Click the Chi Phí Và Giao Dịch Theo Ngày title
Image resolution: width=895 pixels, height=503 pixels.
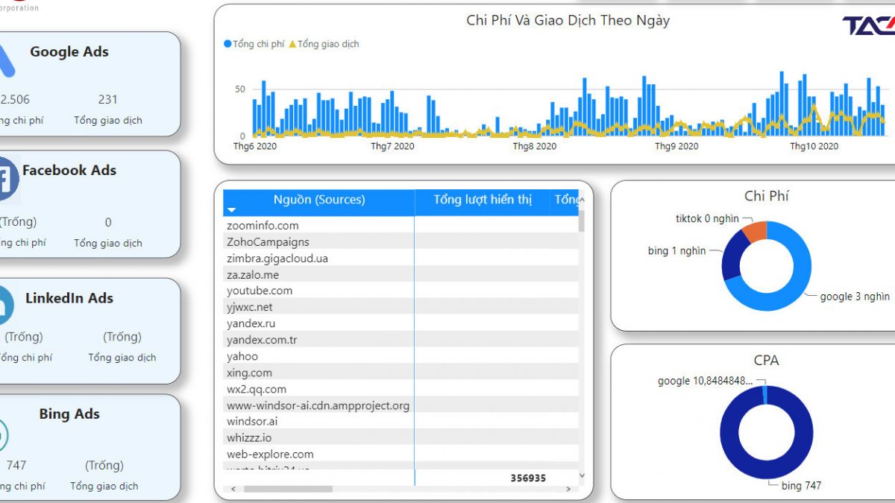pyautogui.click(x=568, y=20)
